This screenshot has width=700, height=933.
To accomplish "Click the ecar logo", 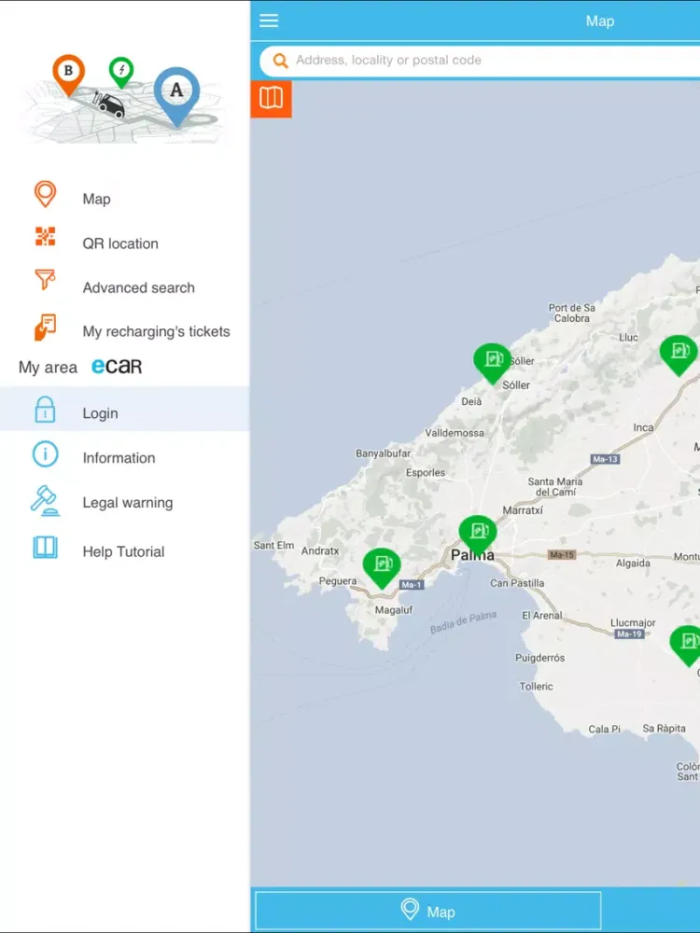I will pyautogui.click(x=117, y=366).
